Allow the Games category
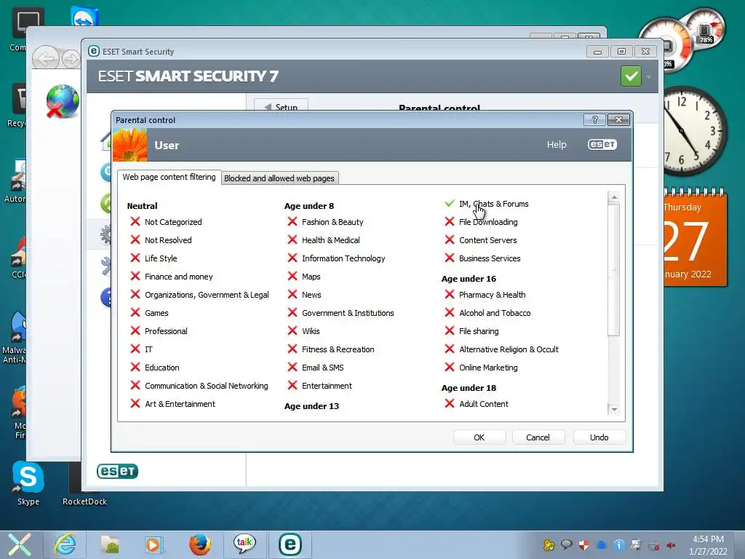The image size is (745, 559). tap(135, 313)
